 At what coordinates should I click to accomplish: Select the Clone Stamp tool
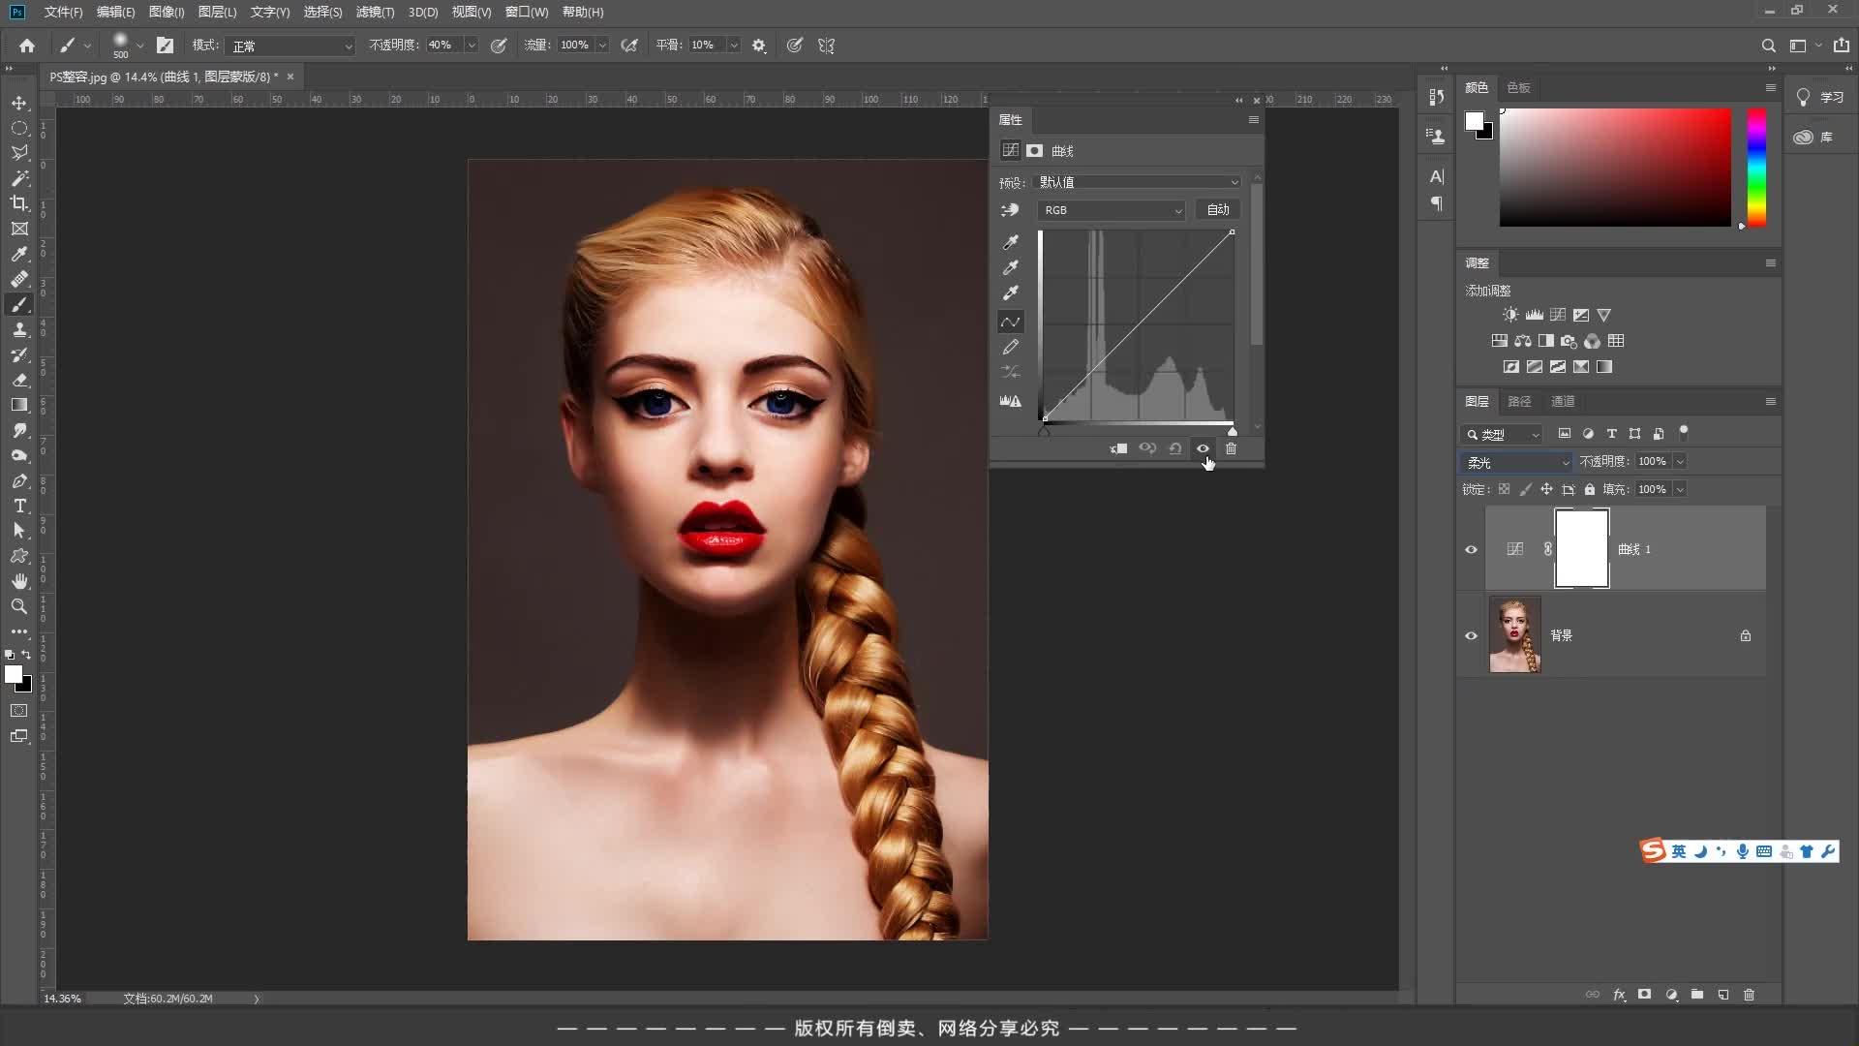(x=19, y=329)
